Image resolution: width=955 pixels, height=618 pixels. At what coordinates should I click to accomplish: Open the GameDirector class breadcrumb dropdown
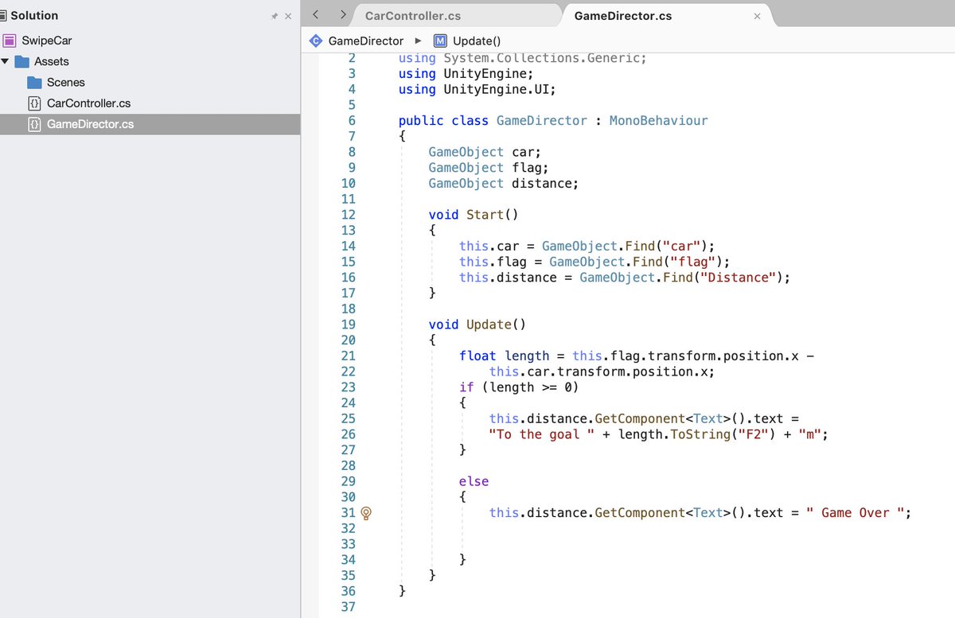(366, 41)
